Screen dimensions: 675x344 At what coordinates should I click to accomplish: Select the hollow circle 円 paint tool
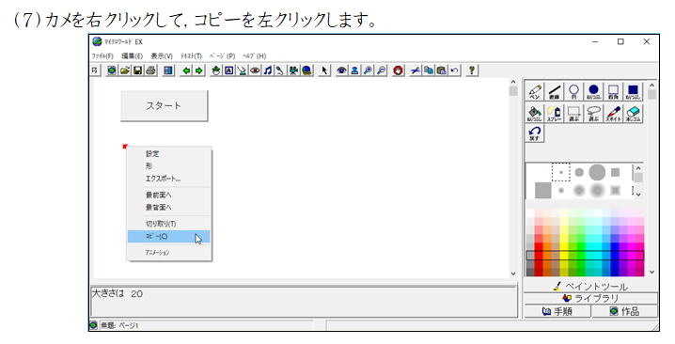tap(573, 92)
